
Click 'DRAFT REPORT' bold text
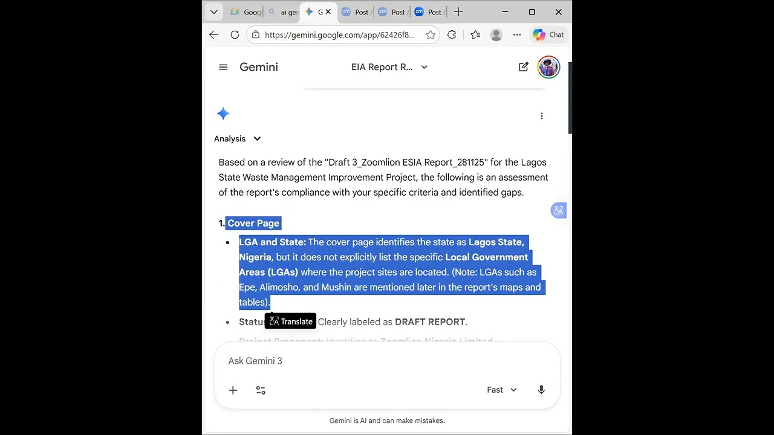coord(430,322)
